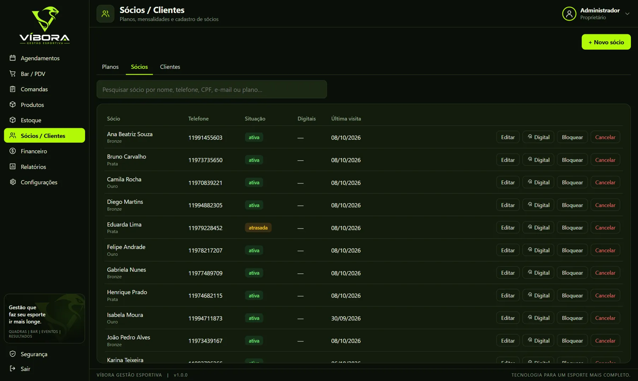Click Editar for João Pedro Alves

click(x=508, y=341)
